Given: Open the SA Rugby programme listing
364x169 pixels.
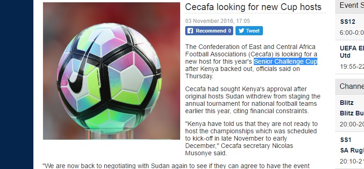Looking at the screenshot, I should 352,150.
